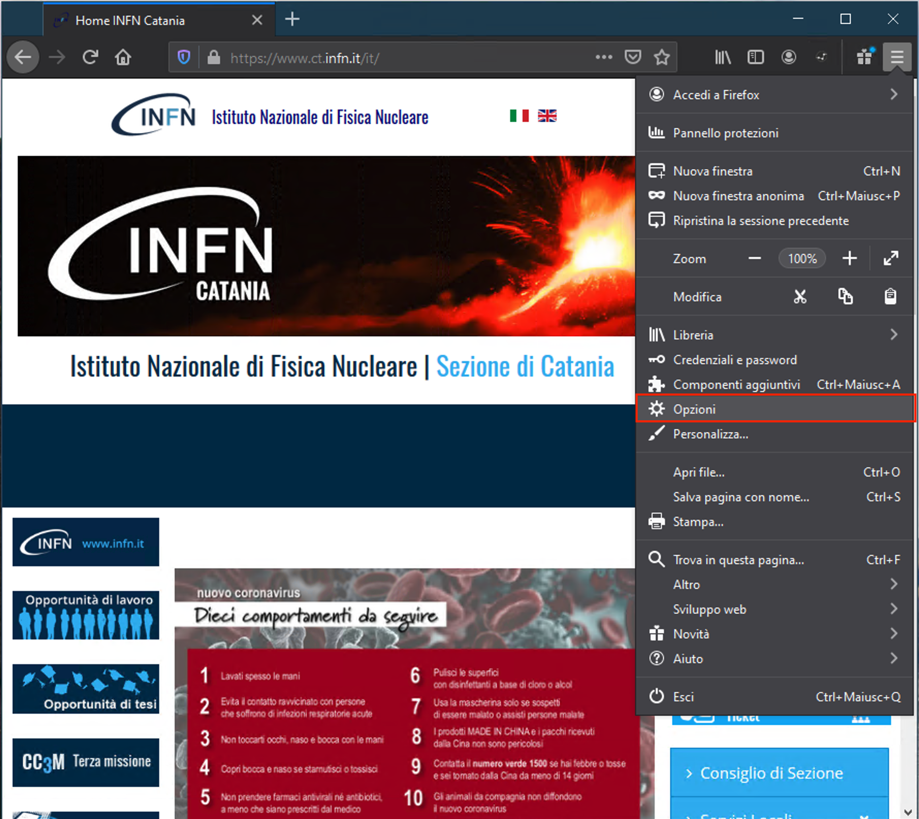Click the INFN Catania volcano banner
The image size is (919, 819).
tap(326, 246)
